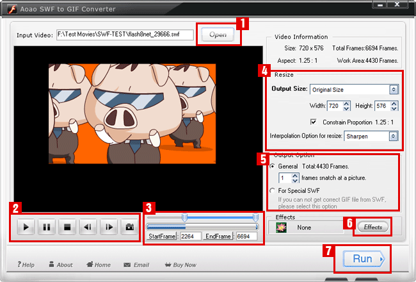The width and height of the screenshot is (416, 282).
Task: Click the 'Total:4430 Frames.' text
Action: pos(325,167)
